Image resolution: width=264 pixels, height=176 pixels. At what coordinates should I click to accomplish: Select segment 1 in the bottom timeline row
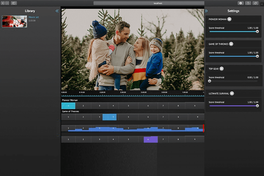pyautogui.click(x=68, y=139)
